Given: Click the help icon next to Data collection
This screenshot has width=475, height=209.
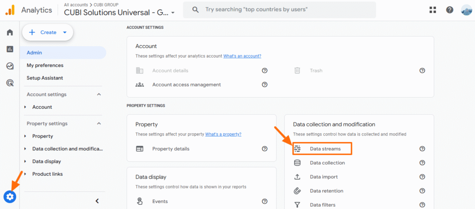Looking at the screenshot, I should pos(422,163).
